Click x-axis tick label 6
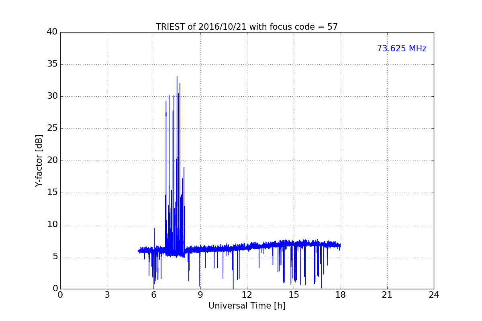 pyautogui.click(x=153, y=295)
